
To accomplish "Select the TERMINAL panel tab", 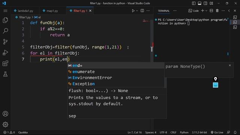I will 163,11.
